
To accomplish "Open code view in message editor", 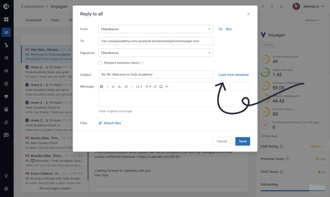I will [167, 87].
